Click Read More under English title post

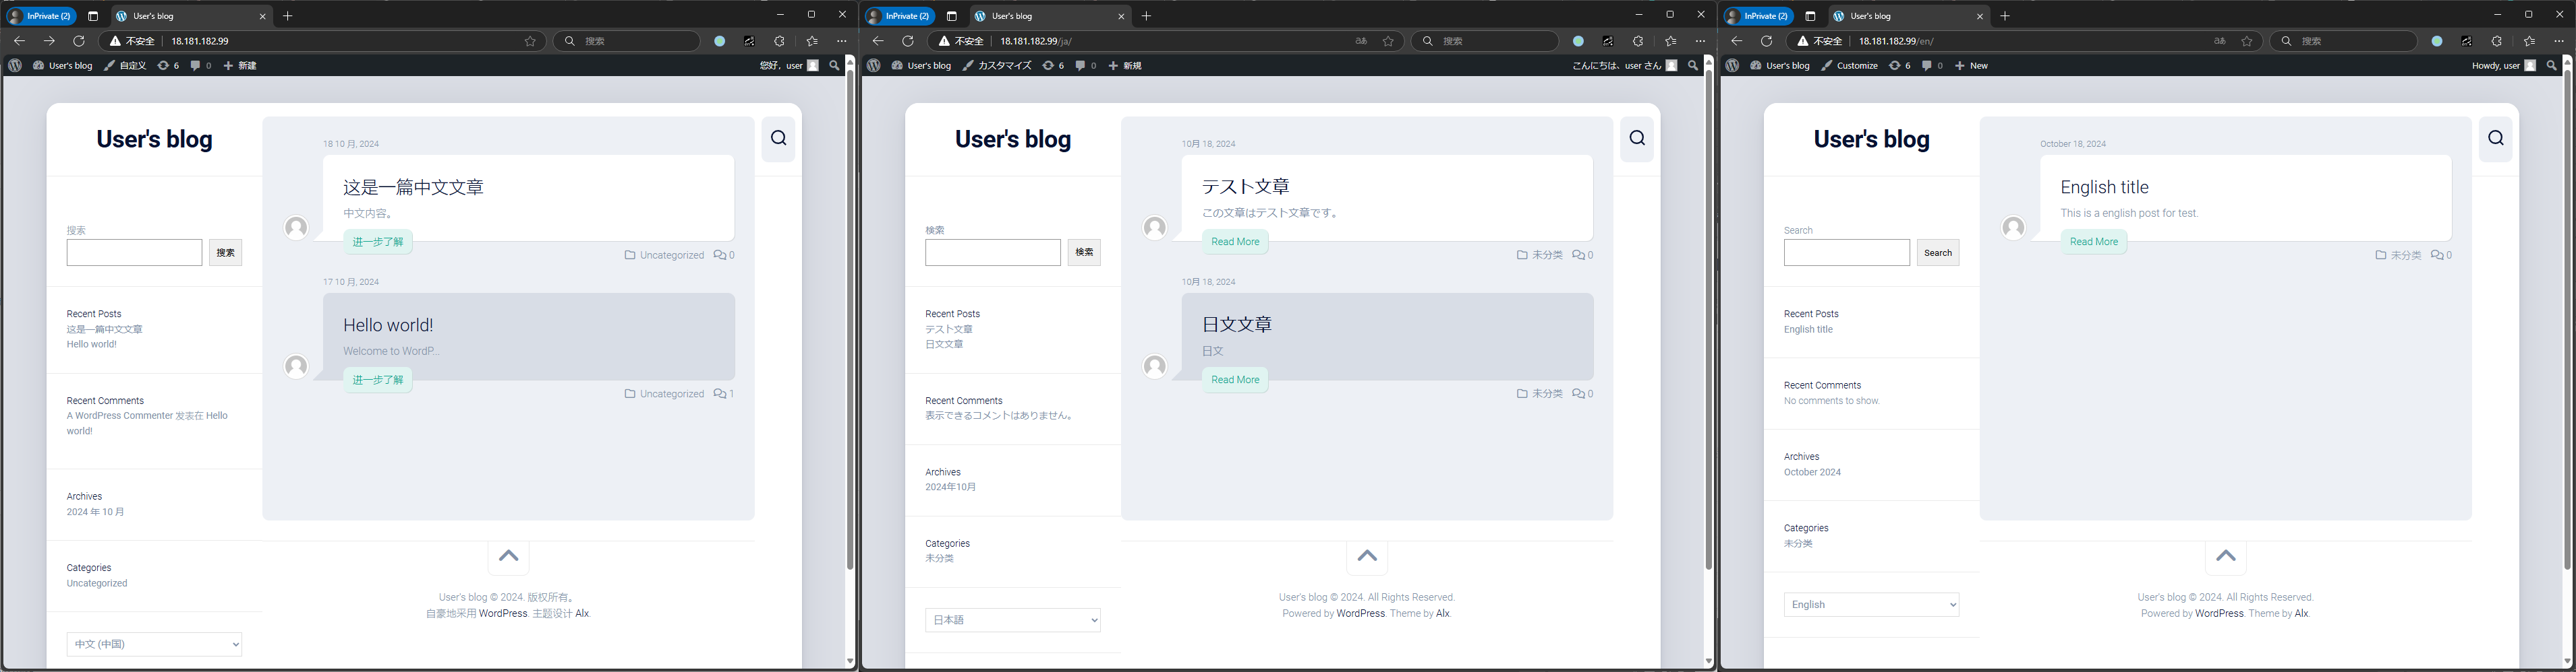[x=2093, y=242]
